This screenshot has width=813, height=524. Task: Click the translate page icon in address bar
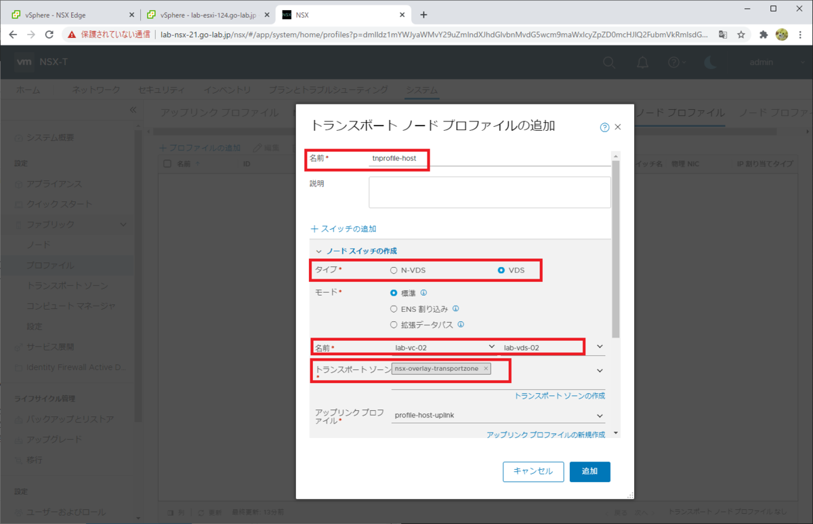[724, 34]
